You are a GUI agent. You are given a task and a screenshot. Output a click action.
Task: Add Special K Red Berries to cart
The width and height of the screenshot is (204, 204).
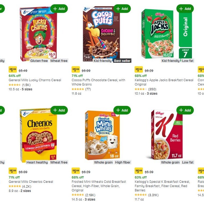tap(185, 110)
